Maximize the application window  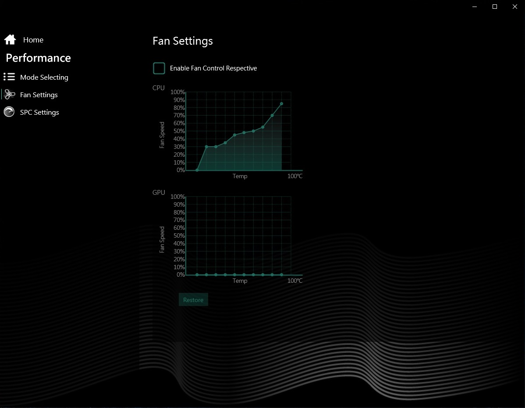[x=495, y=7]
